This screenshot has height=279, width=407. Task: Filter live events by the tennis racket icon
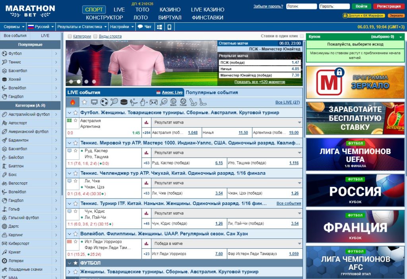[x=114, y=102]
